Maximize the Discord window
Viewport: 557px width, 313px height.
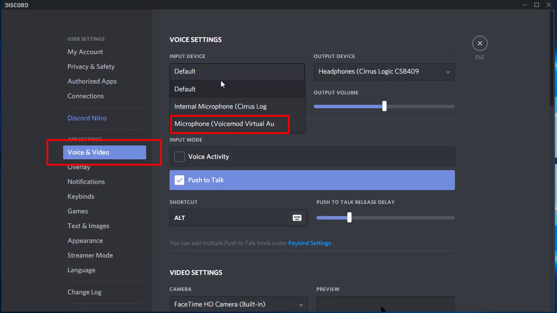537,5
